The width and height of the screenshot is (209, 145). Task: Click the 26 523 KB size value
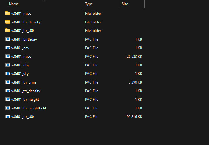click(134, 57)
